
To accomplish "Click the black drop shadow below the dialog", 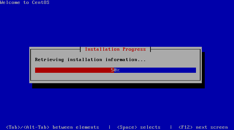I will tap(119, 86).
